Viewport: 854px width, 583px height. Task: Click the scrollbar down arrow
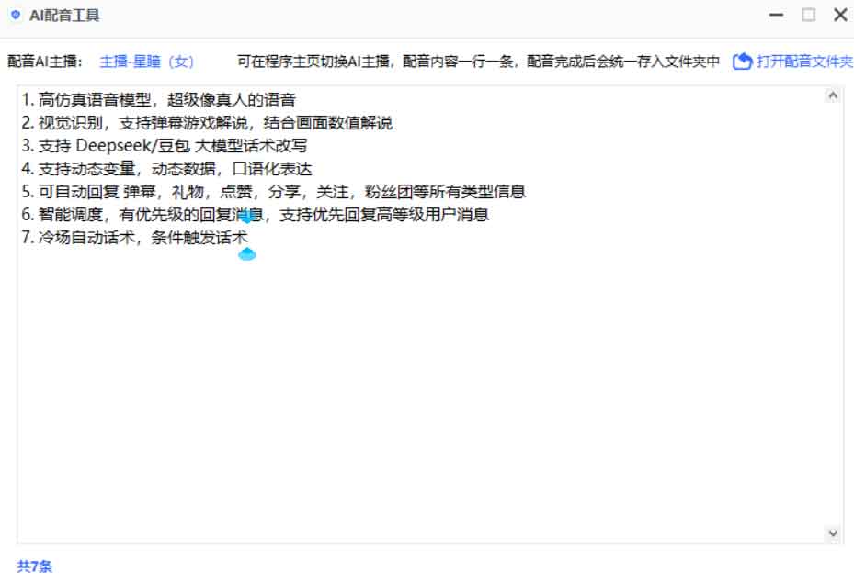833,532
